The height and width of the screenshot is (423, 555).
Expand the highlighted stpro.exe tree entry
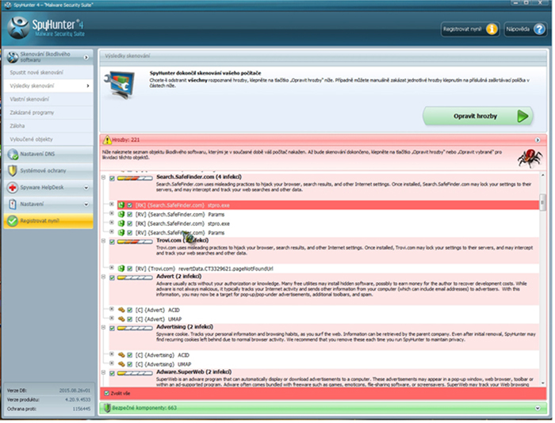(x=112, y=204)
